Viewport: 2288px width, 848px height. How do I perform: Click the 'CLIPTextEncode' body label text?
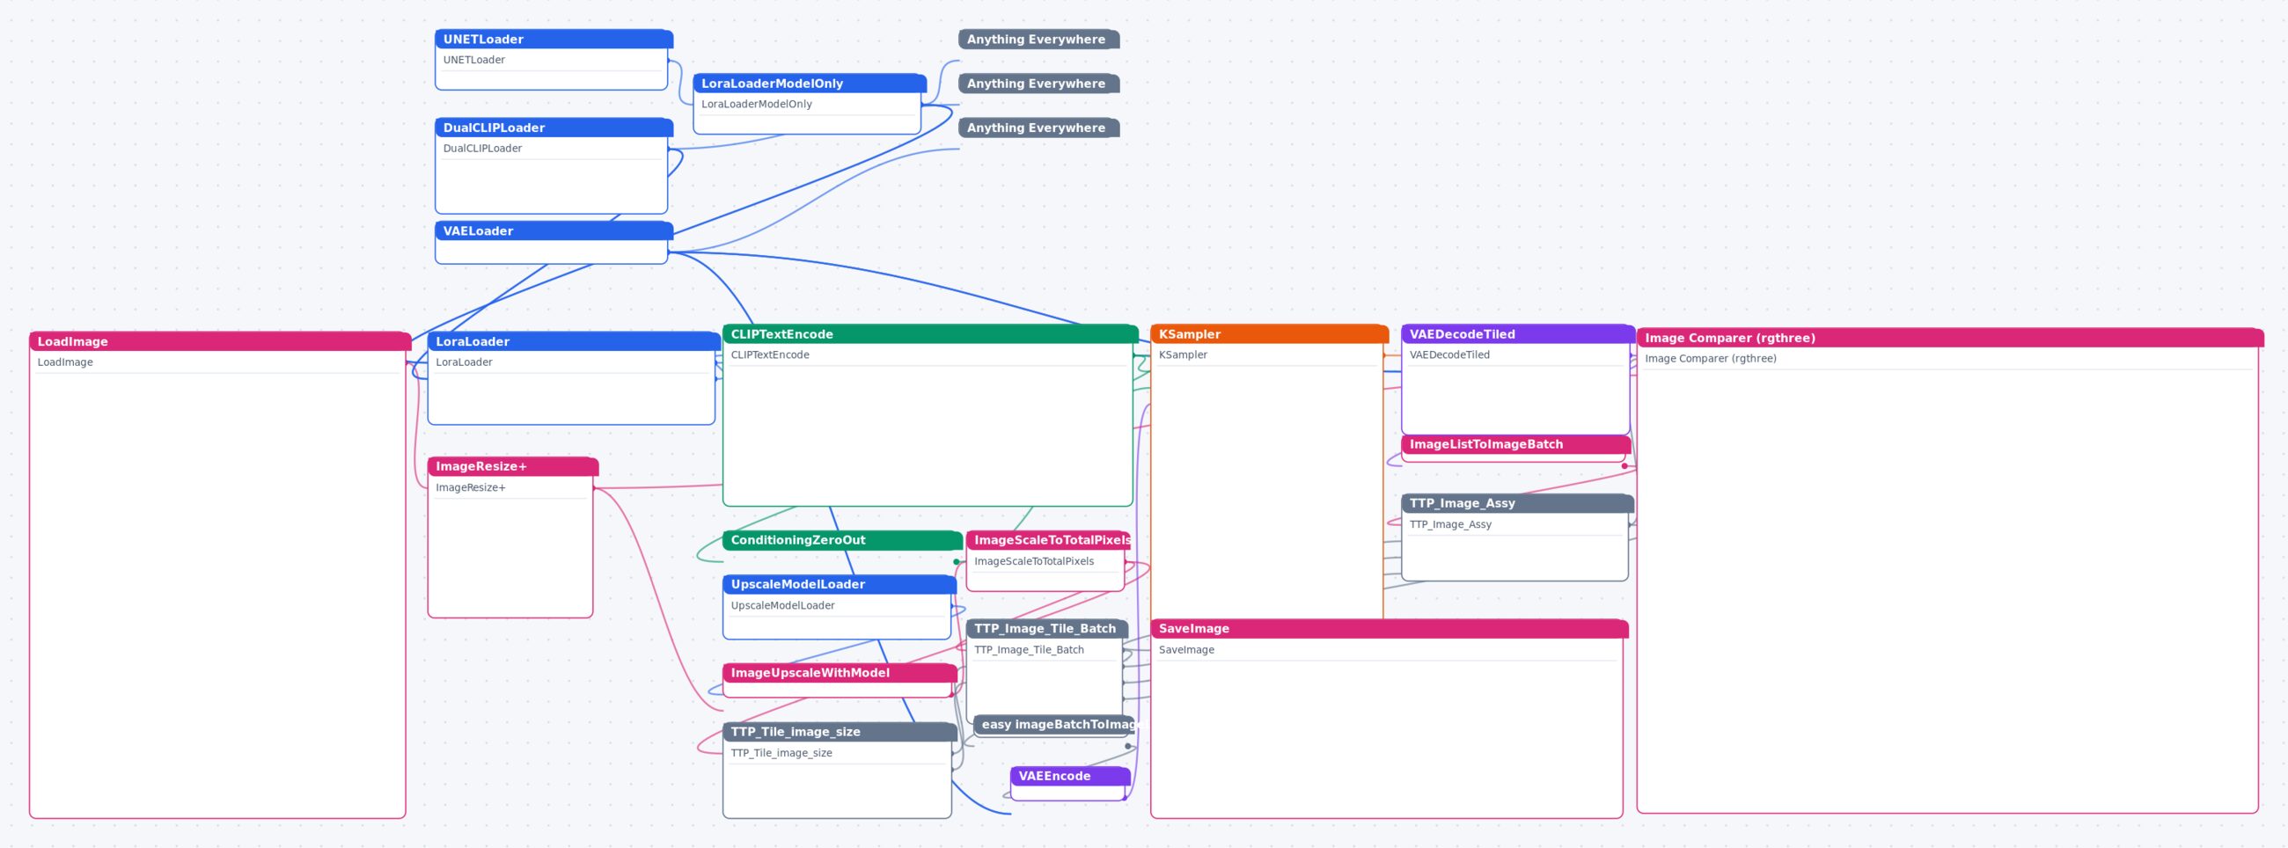pyautogui.click(x=770, y=355)
